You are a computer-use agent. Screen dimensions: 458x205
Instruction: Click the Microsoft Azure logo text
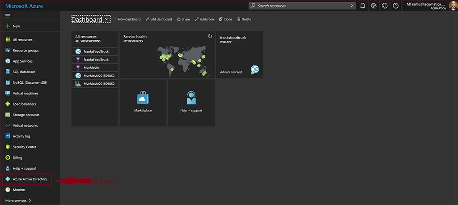click(24, 6)
